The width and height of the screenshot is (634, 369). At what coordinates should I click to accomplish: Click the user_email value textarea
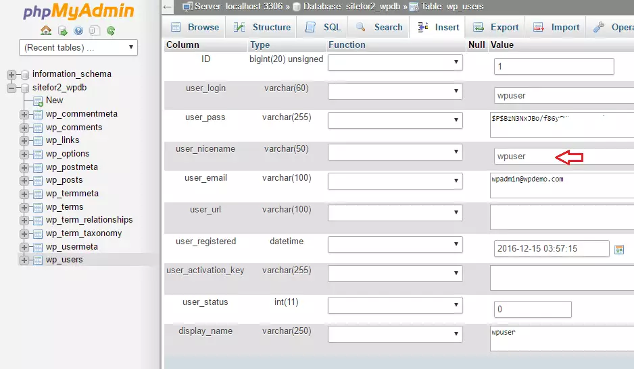point(562,186)
